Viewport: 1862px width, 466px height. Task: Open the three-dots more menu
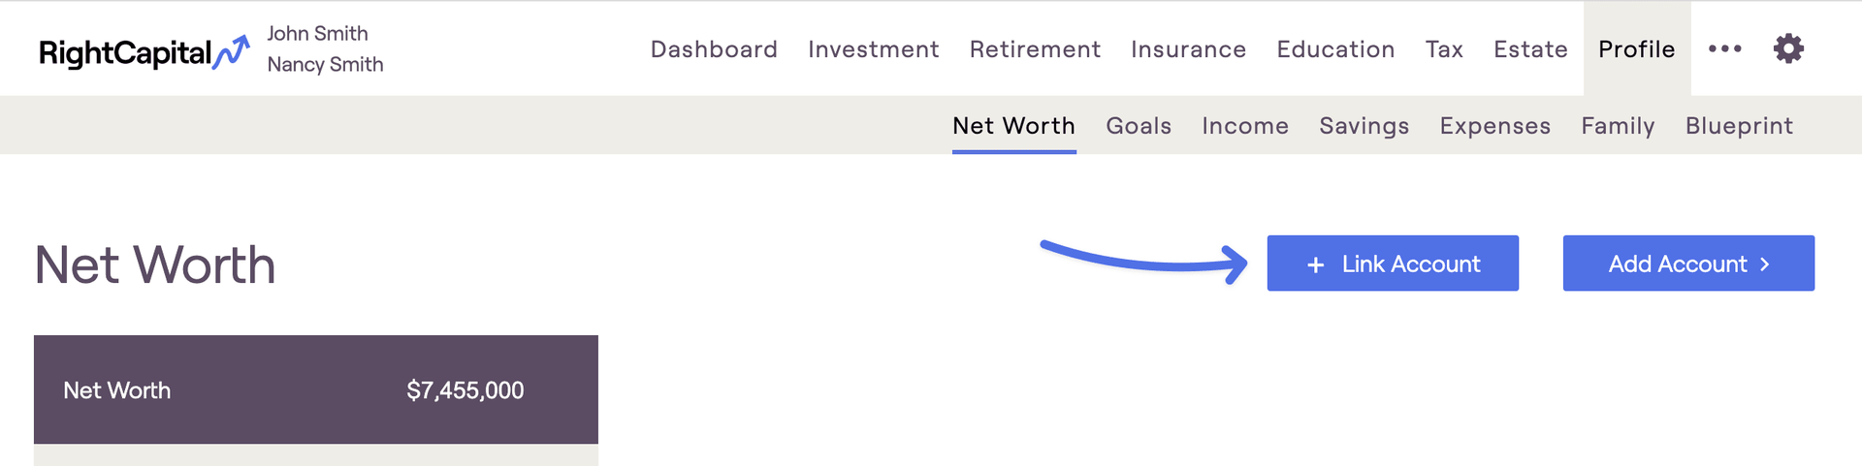point(1724,48)
